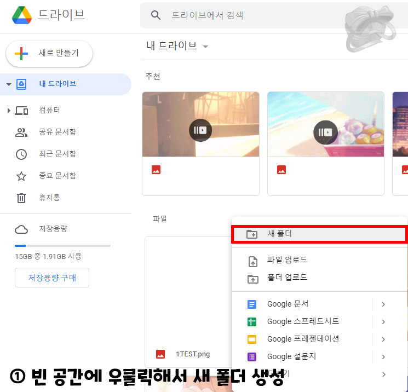Select '새 폴더' in the context menu
The width and height of the screenshot is (408, 392).
[319, 234]
